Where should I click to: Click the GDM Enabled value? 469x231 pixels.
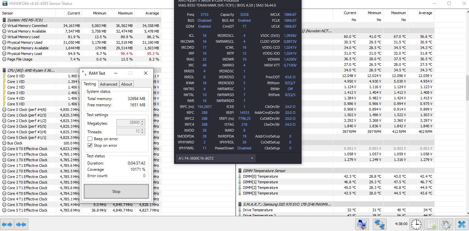(x=204, y=26)
